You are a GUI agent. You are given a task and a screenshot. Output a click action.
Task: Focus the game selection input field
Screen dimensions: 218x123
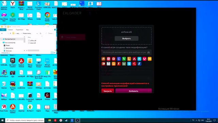(x=126, y=52)
